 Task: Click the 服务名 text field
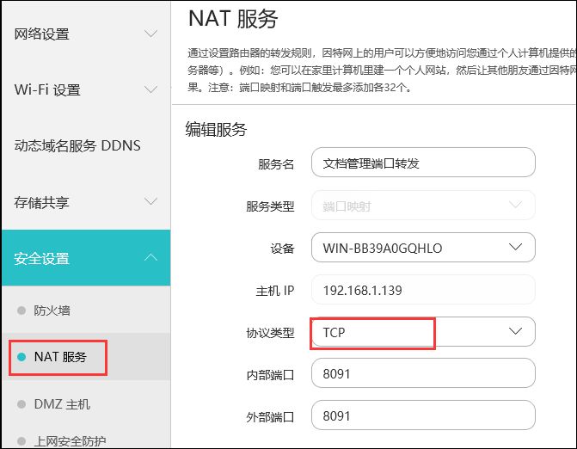click(422, 163)
